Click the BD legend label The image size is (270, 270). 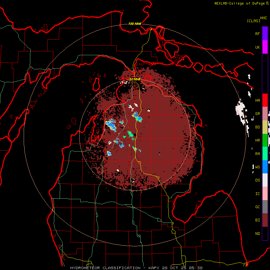[x=257, y=127]
